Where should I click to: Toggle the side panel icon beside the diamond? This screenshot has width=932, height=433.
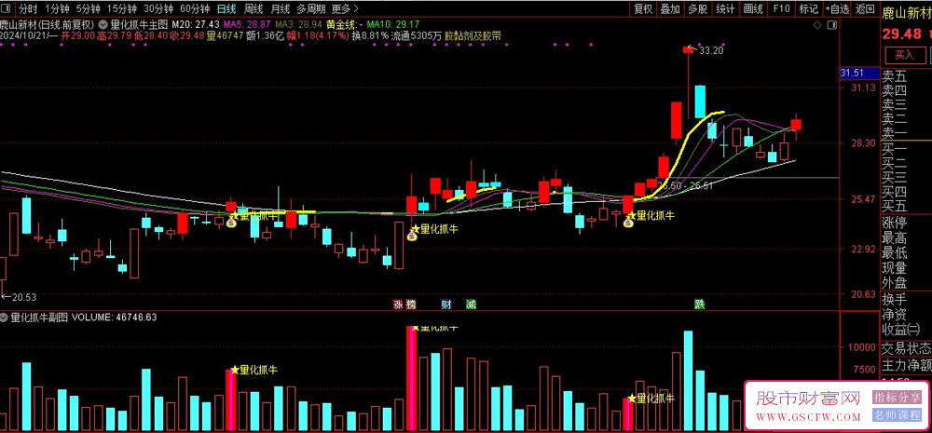(x=831, y=25)
